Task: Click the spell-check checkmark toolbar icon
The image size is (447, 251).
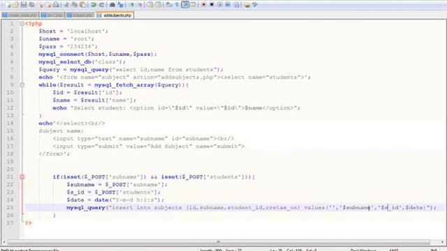Action: 255,5
